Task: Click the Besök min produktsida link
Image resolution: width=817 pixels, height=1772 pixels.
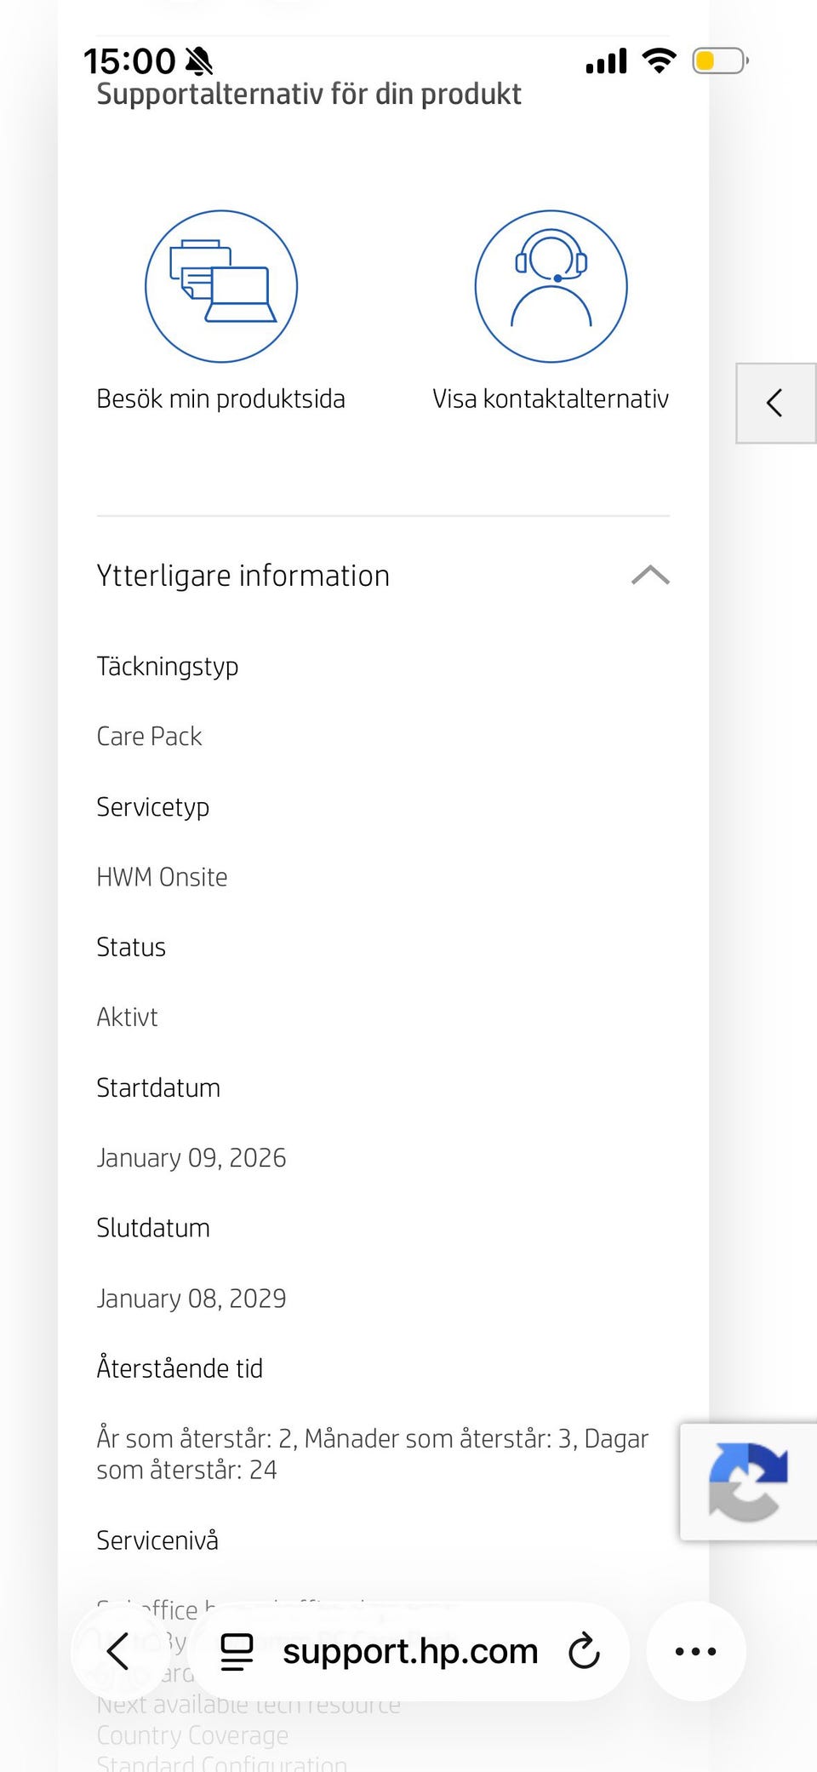Action: click(x=221, y=399)
